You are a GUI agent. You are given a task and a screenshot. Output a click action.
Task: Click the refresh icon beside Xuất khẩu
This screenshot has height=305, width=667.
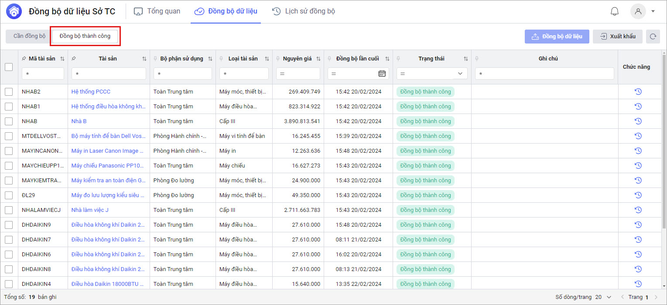click(x=653, y=37)
